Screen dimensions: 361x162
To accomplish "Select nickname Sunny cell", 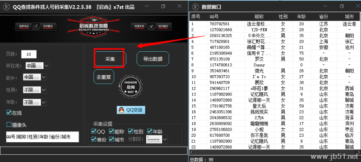I will click(259, 65).
